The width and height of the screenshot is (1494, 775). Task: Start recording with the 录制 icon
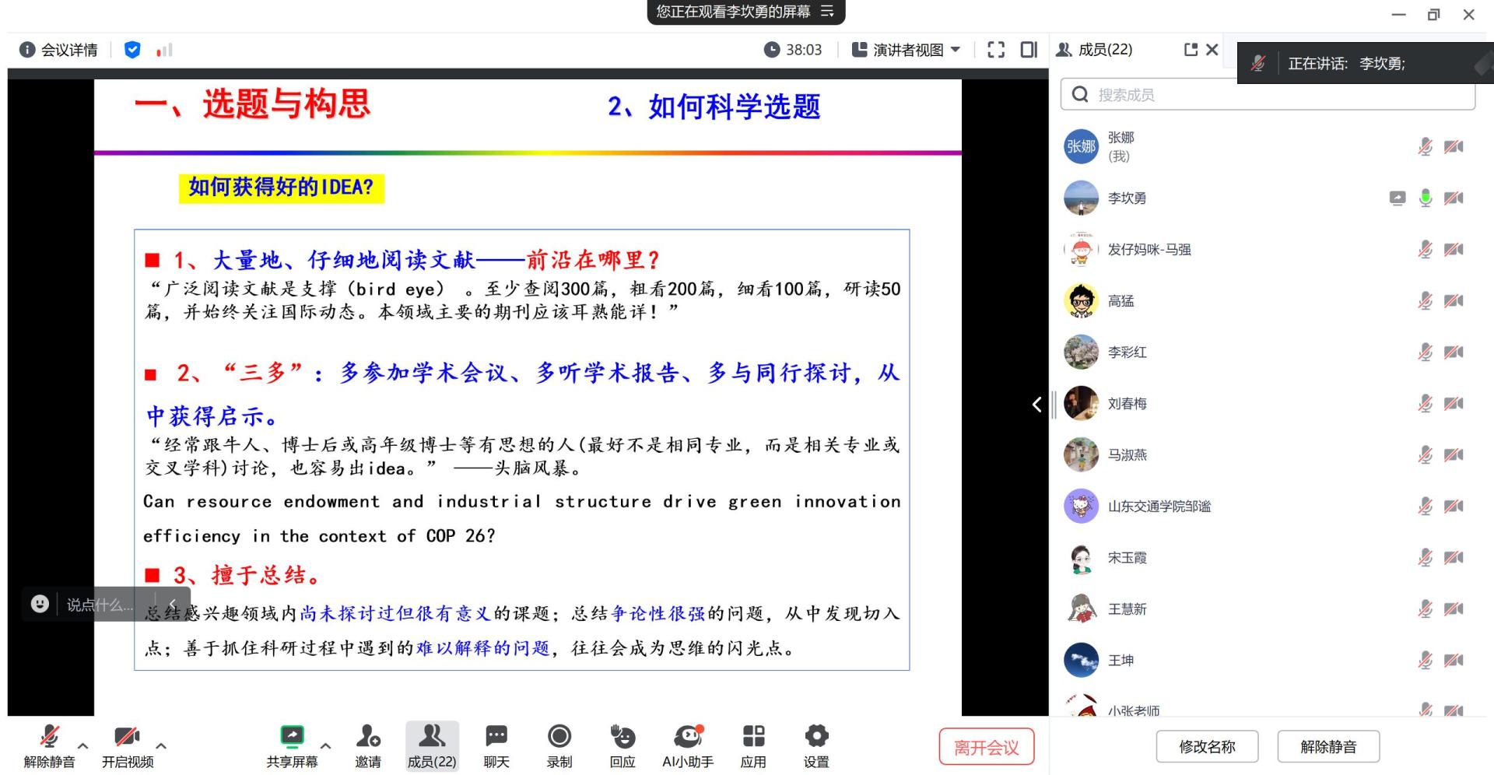click(559, 737)
